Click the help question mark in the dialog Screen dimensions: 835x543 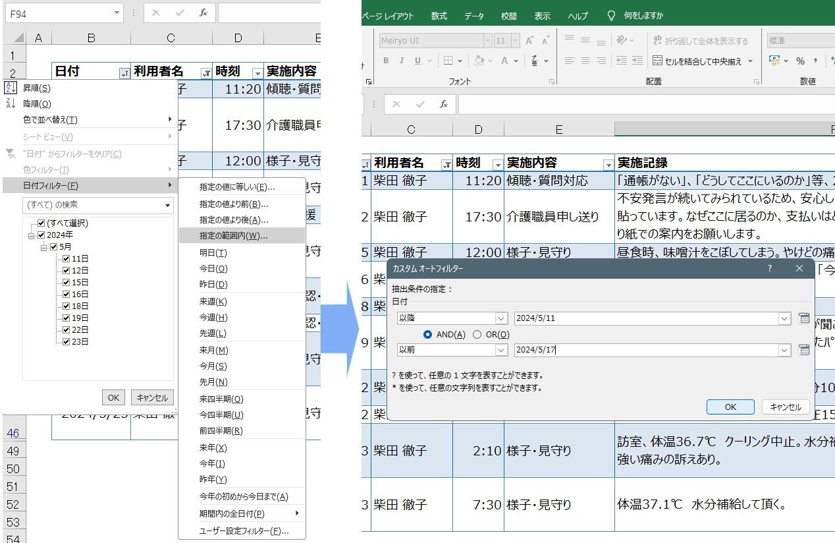pos(770,268)
